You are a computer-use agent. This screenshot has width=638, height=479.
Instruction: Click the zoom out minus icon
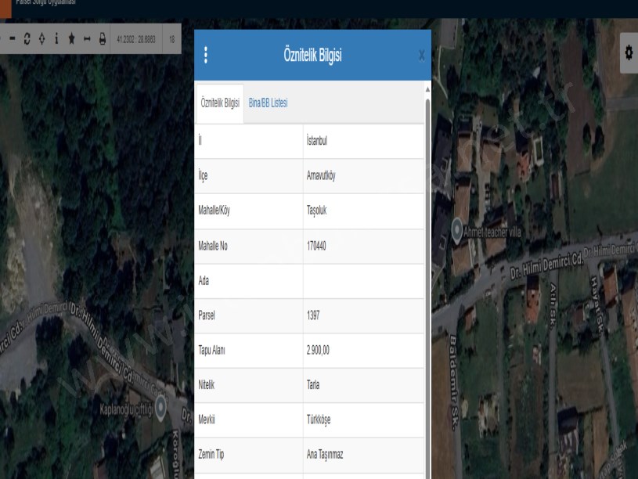pos(11,39)
